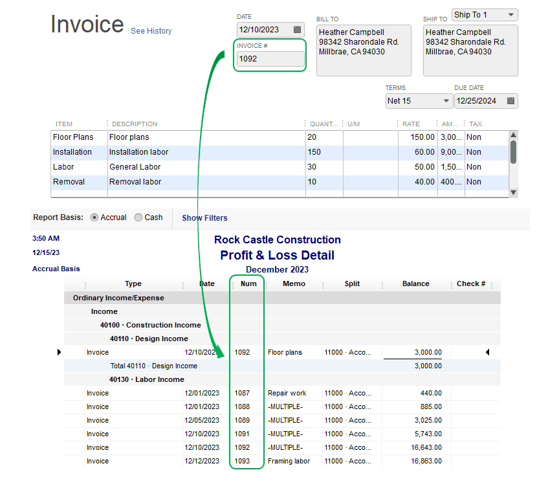Screen dimensions: 559x490
Task: Click the rate 60.00 cell
Action: 417,152
